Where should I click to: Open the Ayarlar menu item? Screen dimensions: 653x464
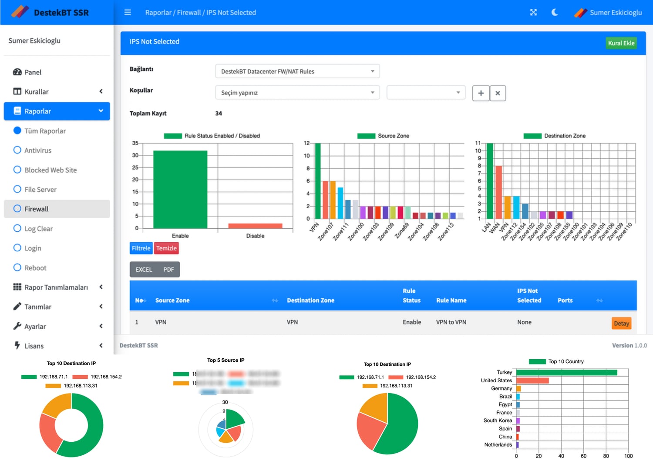point(57,326)
